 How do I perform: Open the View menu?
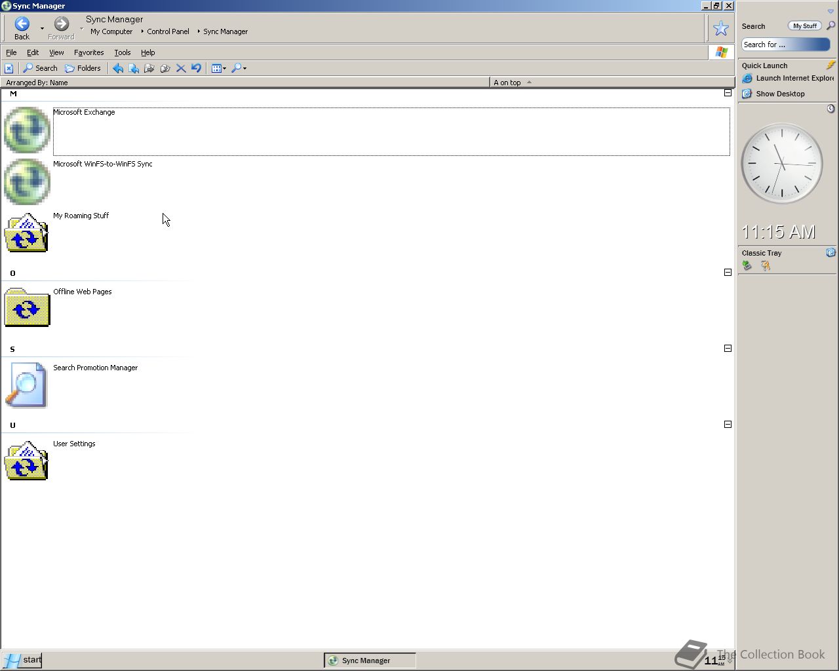pyautogui.click(x=56, y=52)
